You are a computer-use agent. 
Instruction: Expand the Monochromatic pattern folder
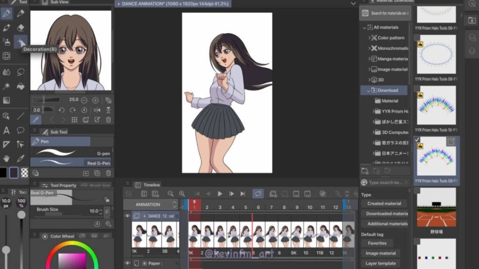(369, 48)
